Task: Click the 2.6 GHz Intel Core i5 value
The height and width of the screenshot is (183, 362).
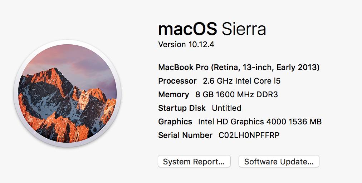Action: [x=241, y=81]
